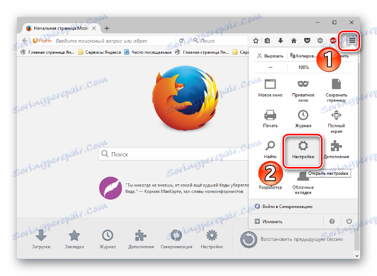Screen dimensions: 377x276
Task: Enter Full screen from menu panel
Action: tap(336, 121)
